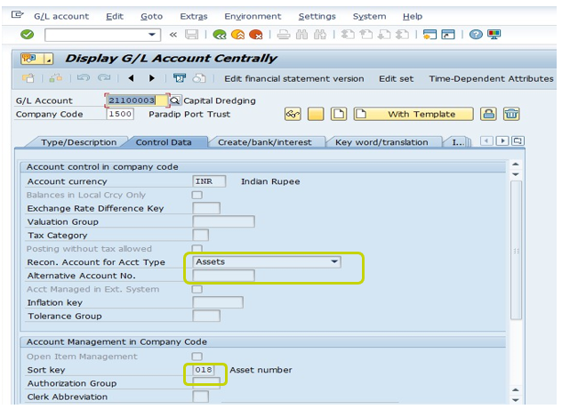This screenshot has width=562, height=409.
Task: Toggle Balances in Local Crcy Only checkbox
Action: (197, 195)
